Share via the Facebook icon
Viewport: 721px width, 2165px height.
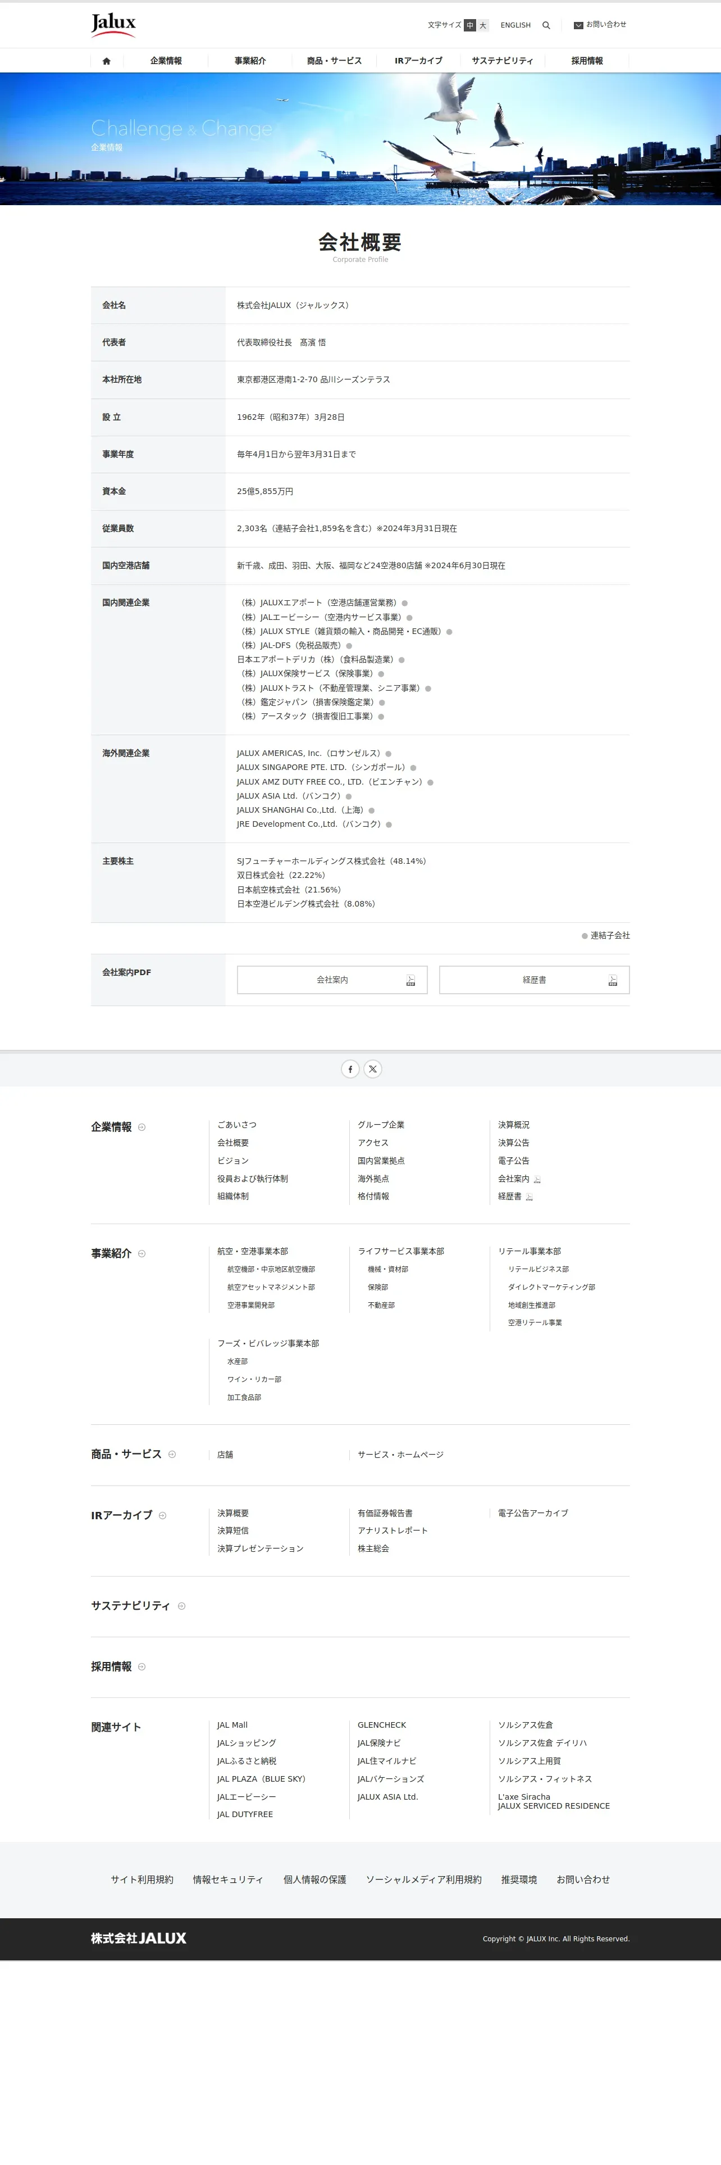tap(350, 1069)
